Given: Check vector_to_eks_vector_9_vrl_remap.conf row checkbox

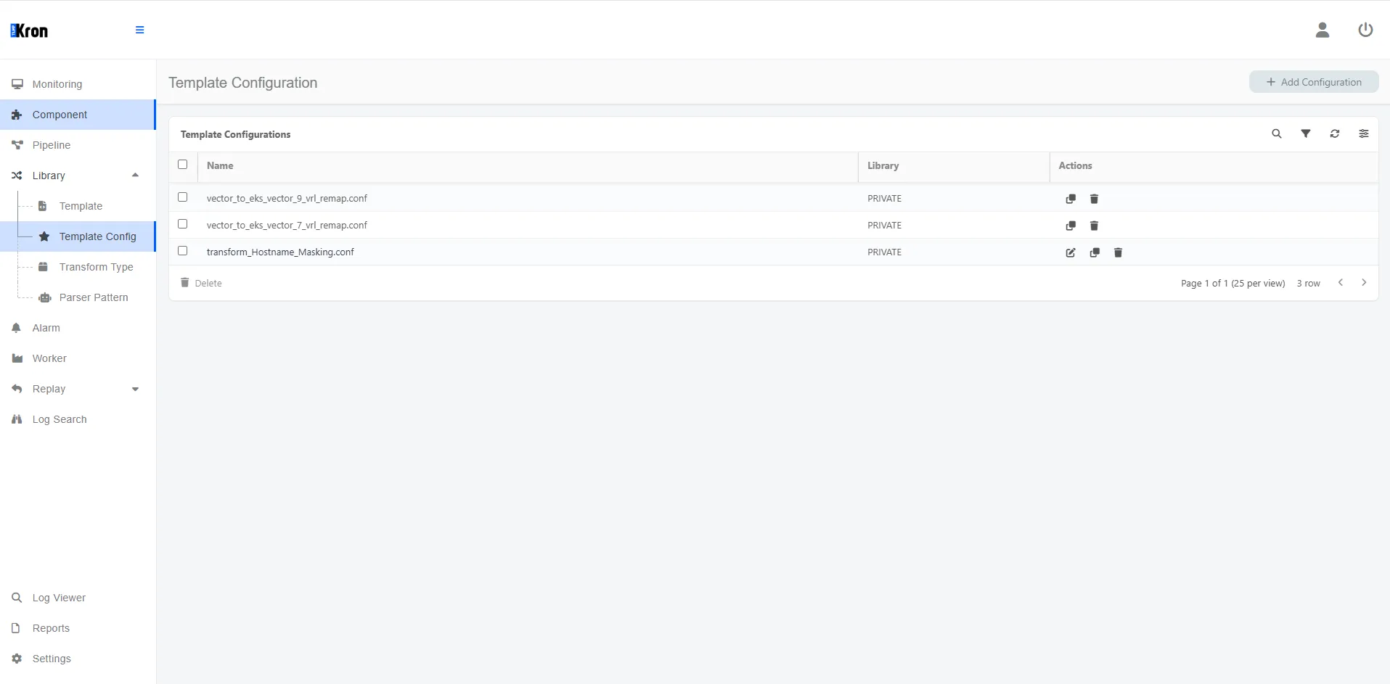Looking at the screenshot, I should [182, 197].
